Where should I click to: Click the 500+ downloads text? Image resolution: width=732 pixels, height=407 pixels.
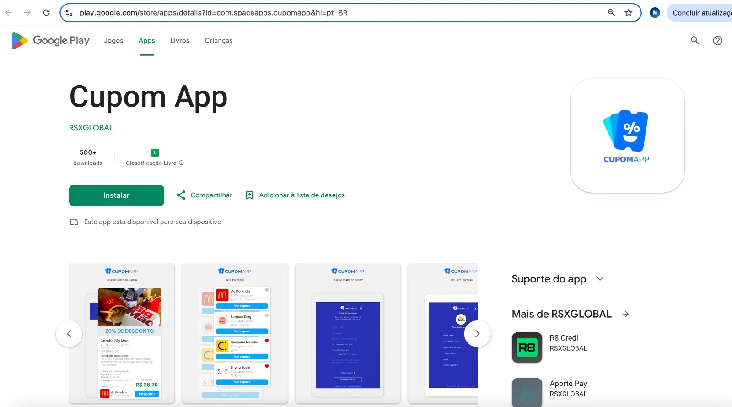click(x=88, y=157)
